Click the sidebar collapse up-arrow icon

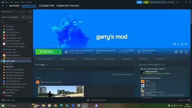(23, 17)
